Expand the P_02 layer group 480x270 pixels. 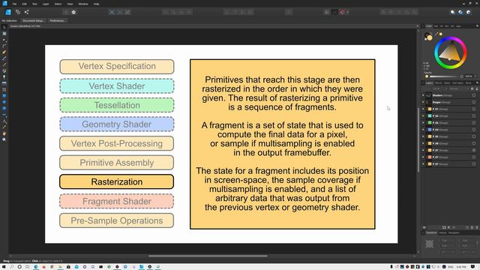pyautogui.click(x=423, y=115)
